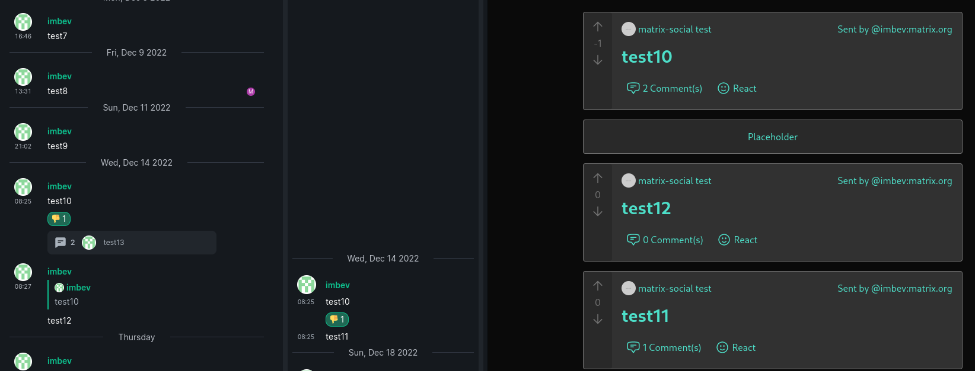
Task: Click the Placeholder bar
Action: 772,137
